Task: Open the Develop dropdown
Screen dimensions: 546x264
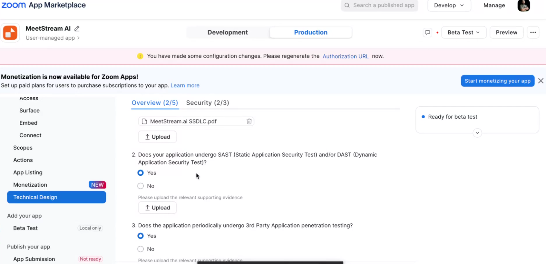Action: (449, 5)
